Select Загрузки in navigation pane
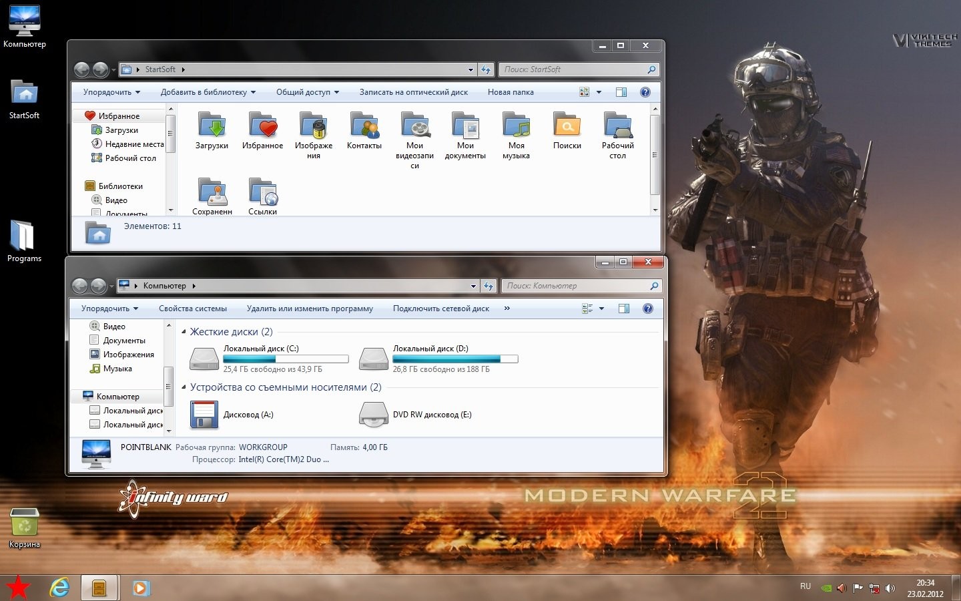The height and width of the screenshot is (601, 961). click(x=121, y=130)
